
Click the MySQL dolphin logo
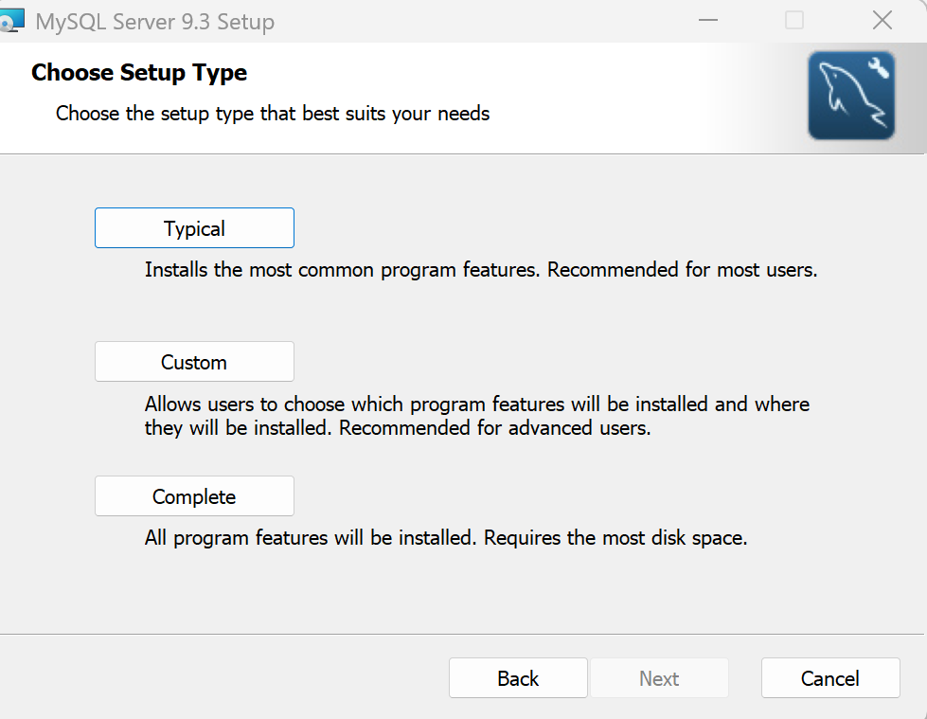pos(851,96)
